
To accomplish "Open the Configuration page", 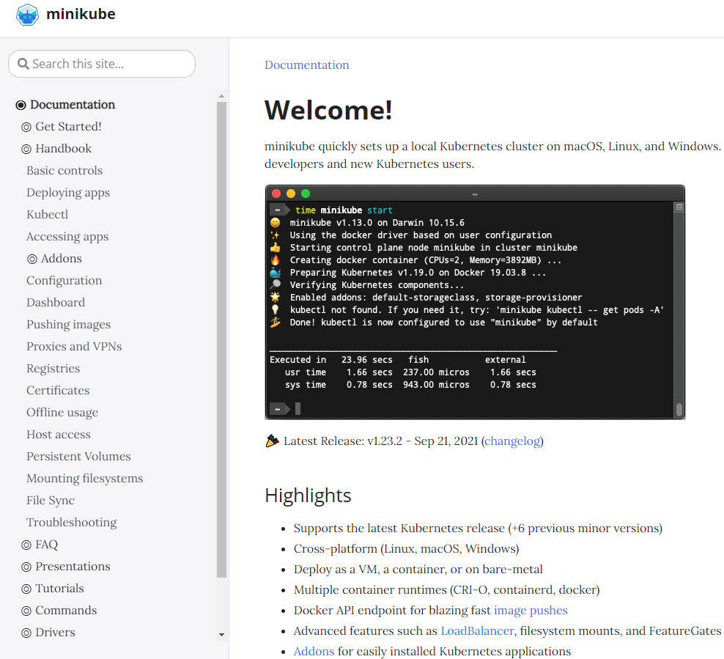I will [64, 281].
